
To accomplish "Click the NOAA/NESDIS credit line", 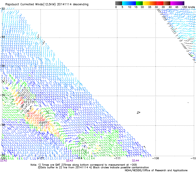I will point(156,170).
